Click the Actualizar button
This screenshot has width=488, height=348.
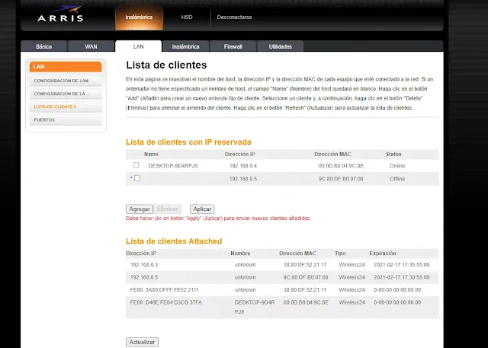coord(142,342)
